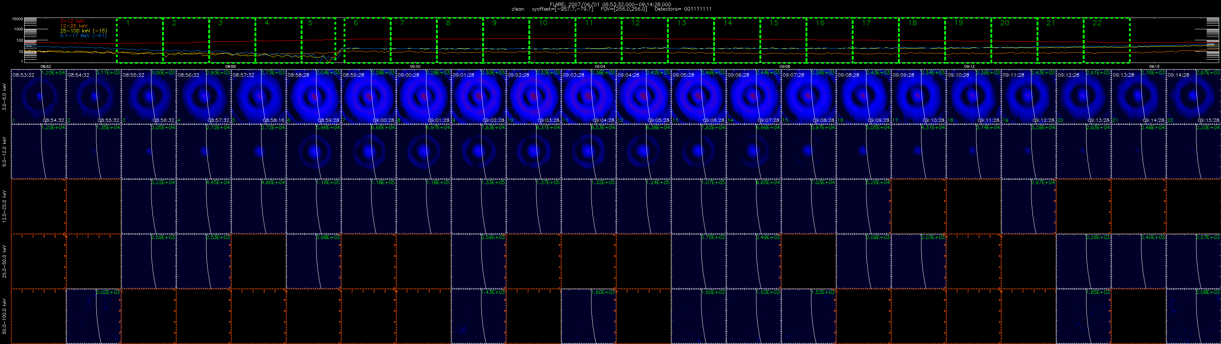
Task: Click the '09:16' time axis label
Action: (x=1154, y=67)
